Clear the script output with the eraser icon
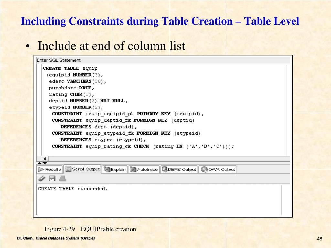The height and width of the screenshot is (248, 331). click(x=42, y=179)
